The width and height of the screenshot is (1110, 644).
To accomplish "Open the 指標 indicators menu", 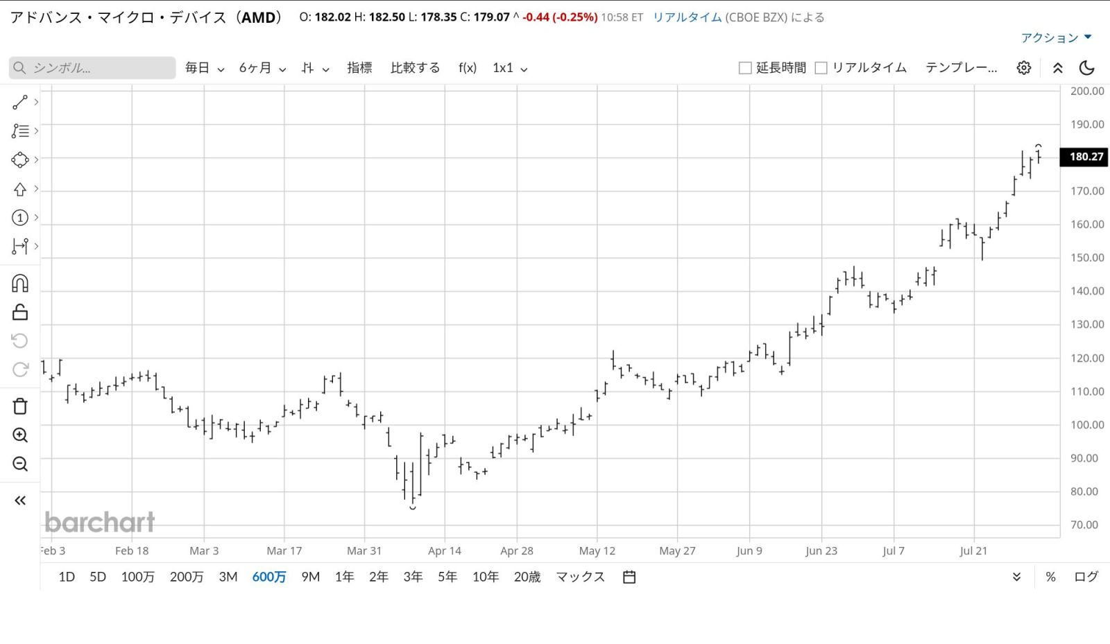I will click(x=359, y=68).
